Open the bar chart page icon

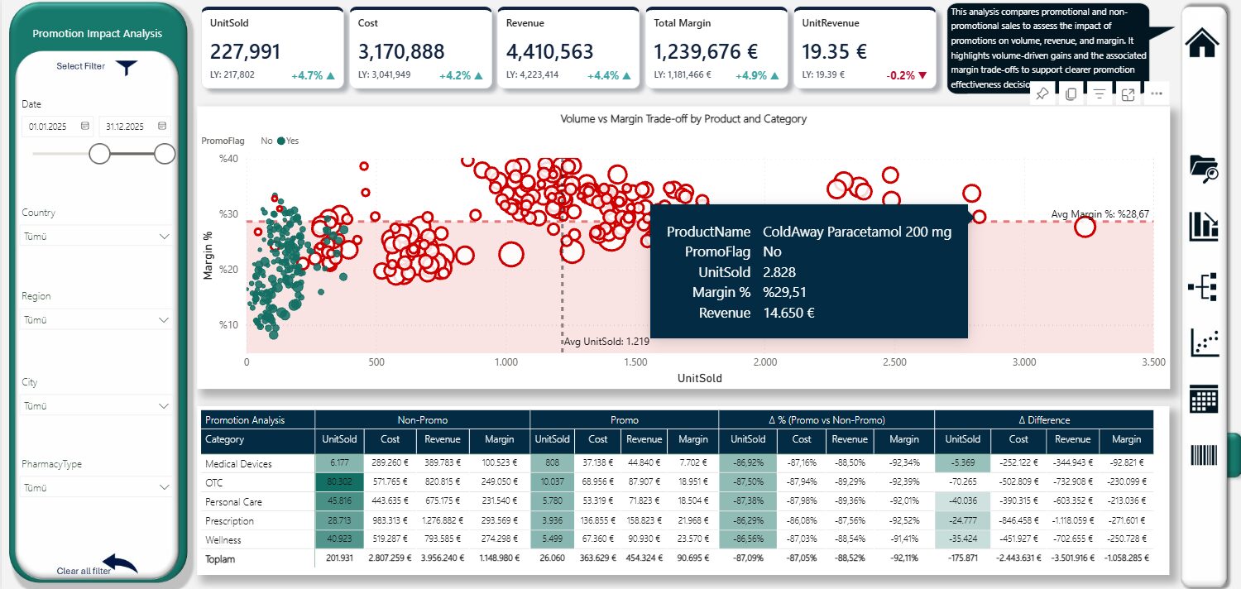click(1204, 226)
